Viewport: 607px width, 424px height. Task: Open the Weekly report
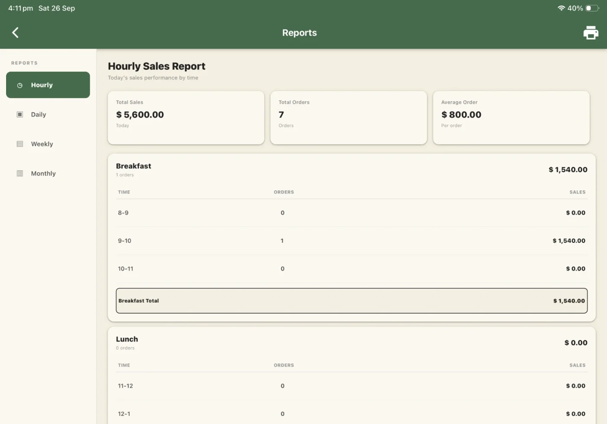[x=48, y=144]
